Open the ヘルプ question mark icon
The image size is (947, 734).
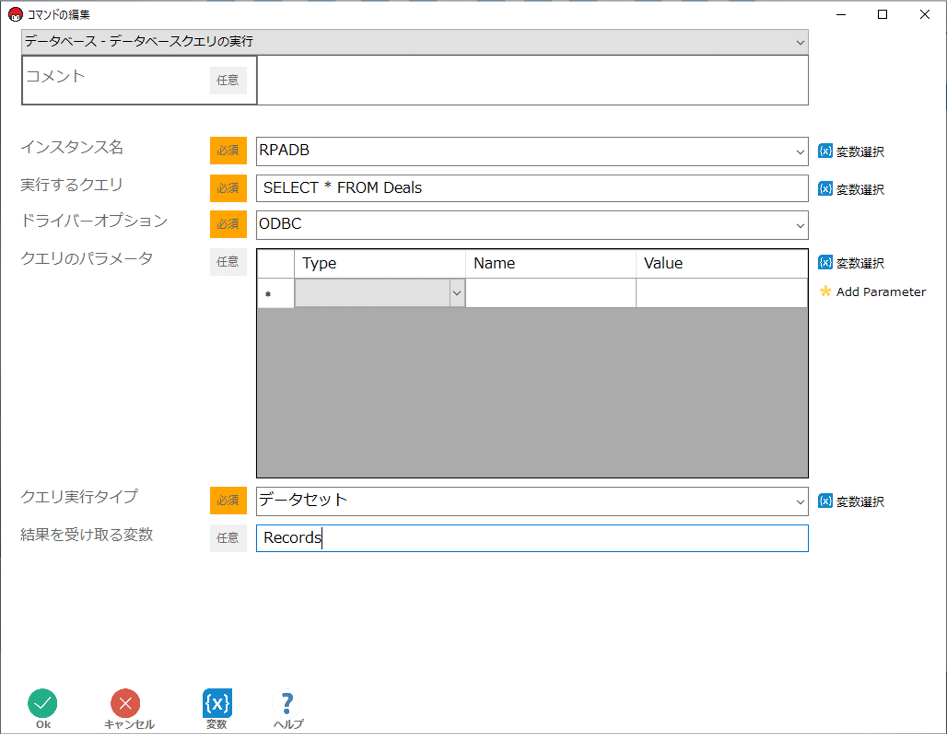(x=287, y=703)
